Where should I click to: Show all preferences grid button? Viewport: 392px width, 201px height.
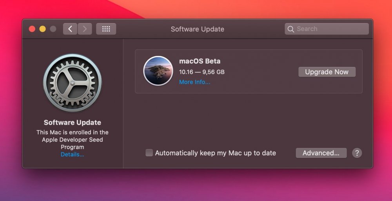(x=106, y=29)
